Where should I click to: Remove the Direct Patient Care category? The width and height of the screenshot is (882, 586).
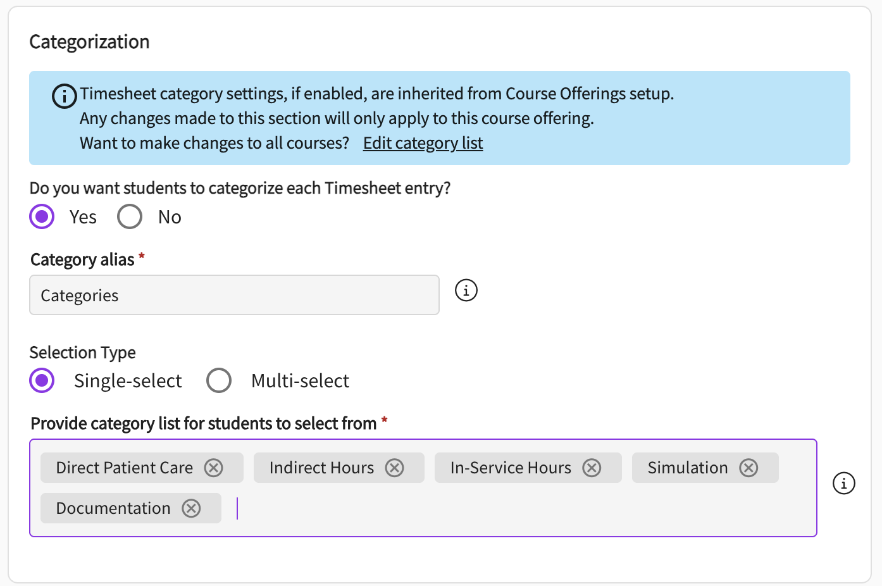(213, 468)
